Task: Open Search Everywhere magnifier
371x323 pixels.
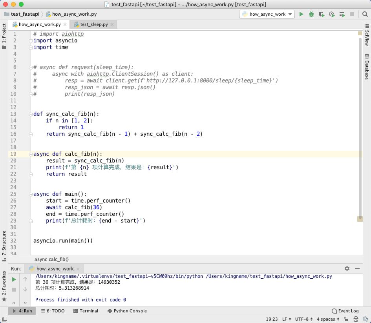Action: [x=365, y=14]
